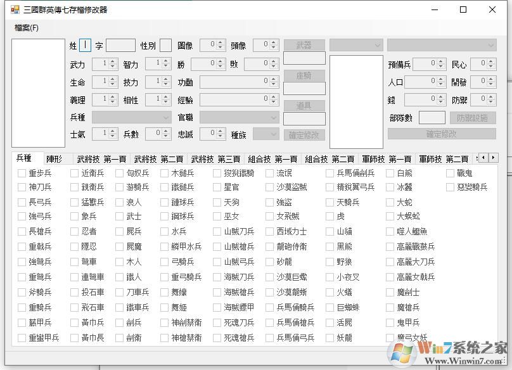Check the 白熊 troop type
Screen dimensions: 512x370
pyautogui.click(x=388, y=172)
